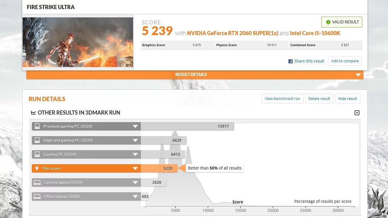
Task: Click the Better than 50% of all results tooltip
Action: [x=214, y=168]
